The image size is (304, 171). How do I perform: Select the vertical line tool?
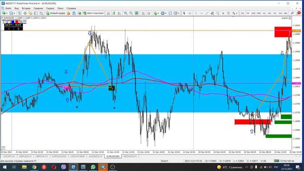pyautogui.click(x=196, y=13)
